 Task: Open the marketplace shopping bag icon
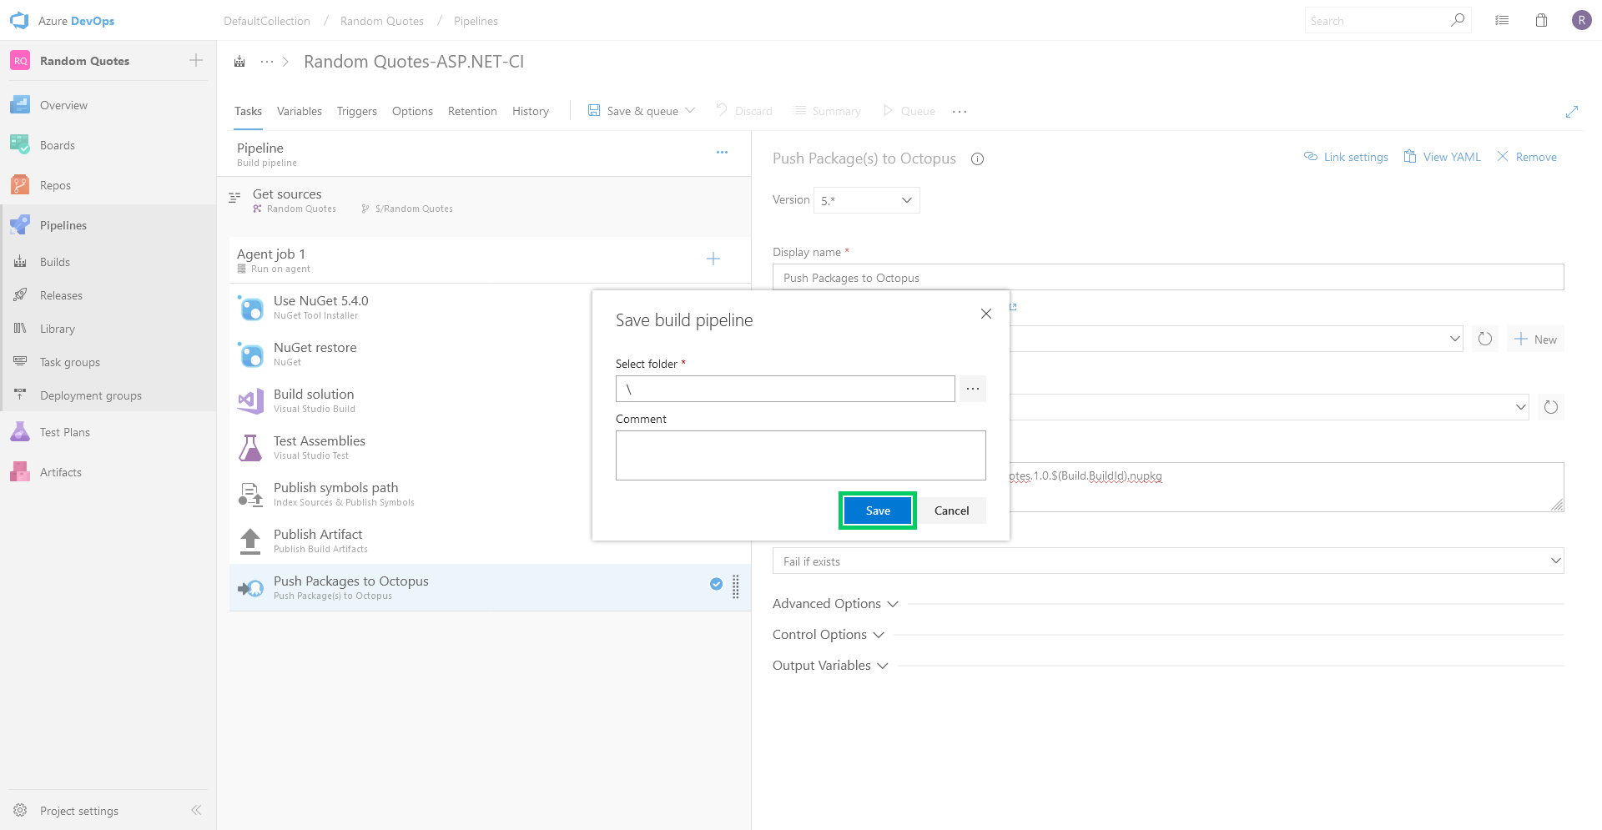coord(1542,20)
